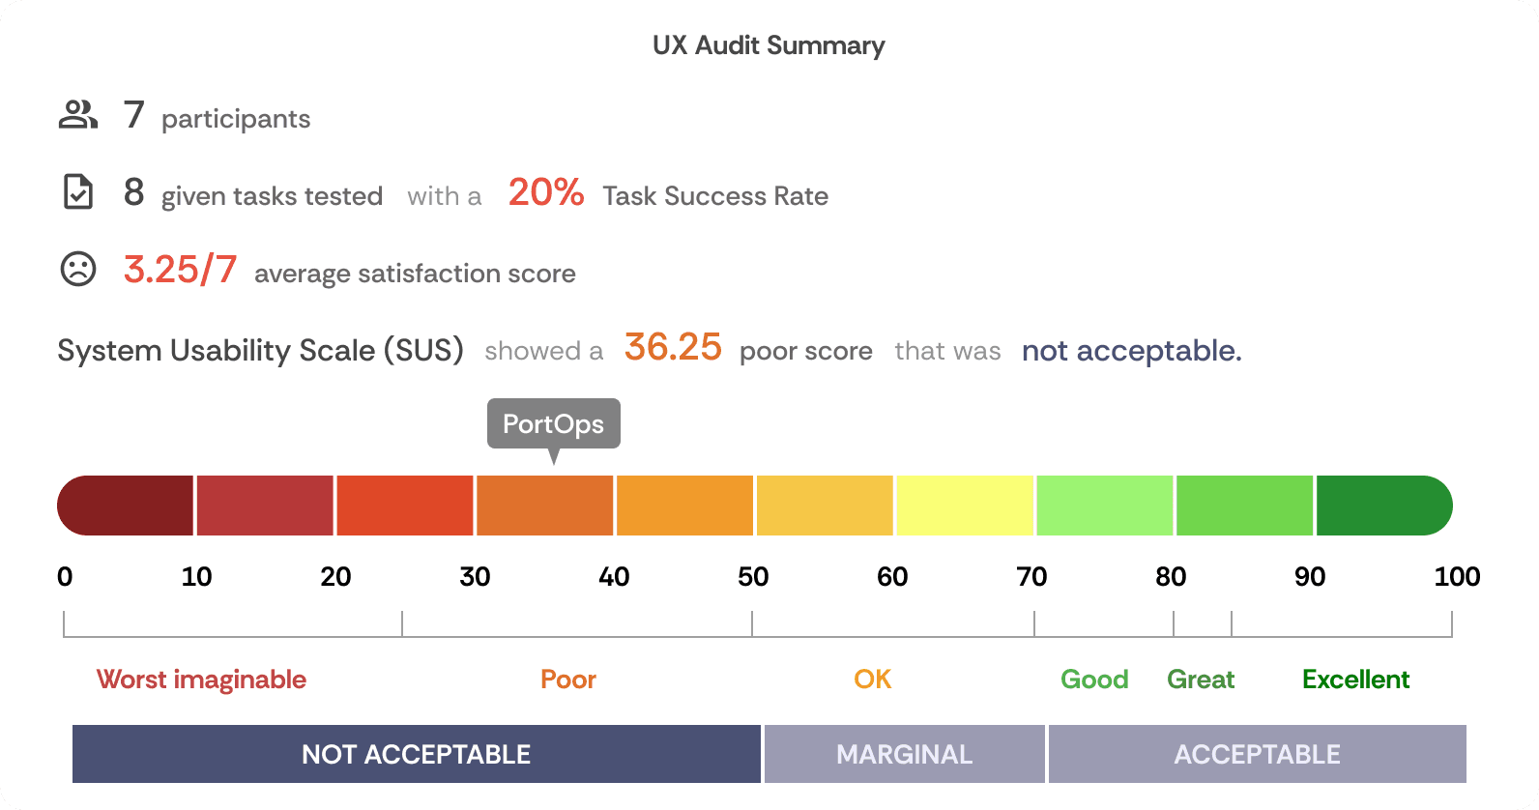Click the participants people icon
Viewport: 1539px width, 810px height.
coord(78,114)
